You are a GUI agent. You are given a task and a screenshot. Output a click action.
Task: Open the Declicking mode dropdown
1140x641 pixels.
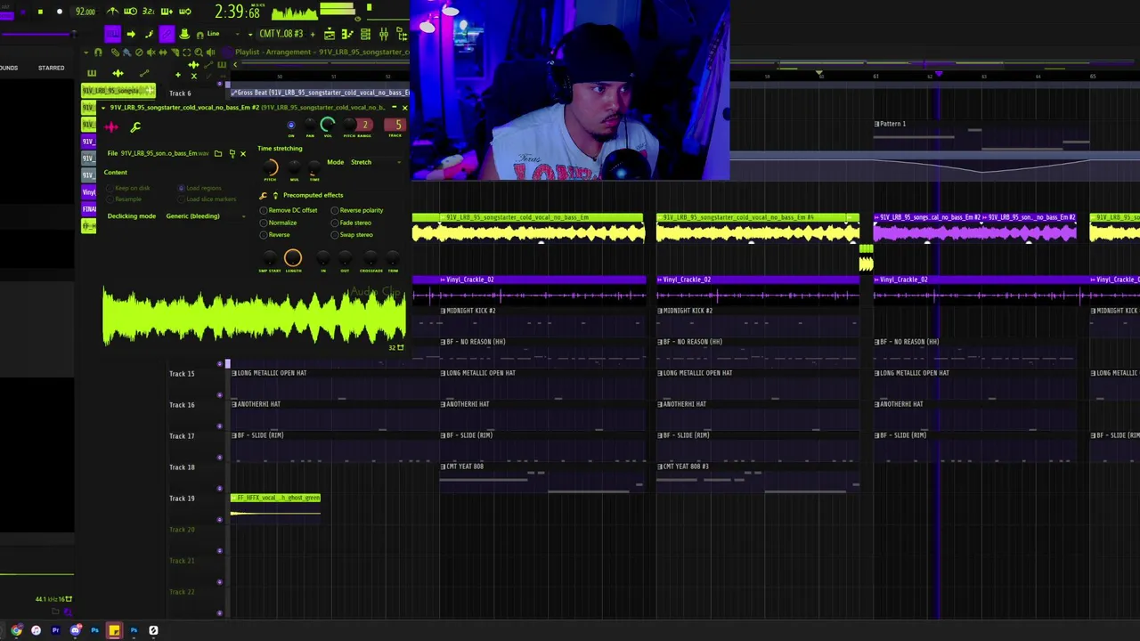pos(206,216)
